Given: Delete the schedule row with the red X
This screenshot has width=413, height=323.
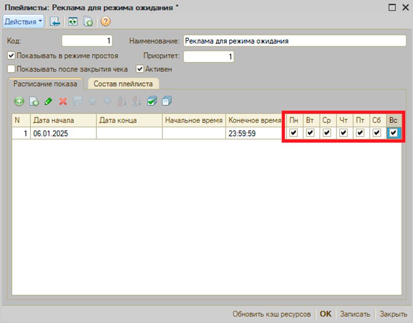Looking at the screenshot, I should 63,101.
